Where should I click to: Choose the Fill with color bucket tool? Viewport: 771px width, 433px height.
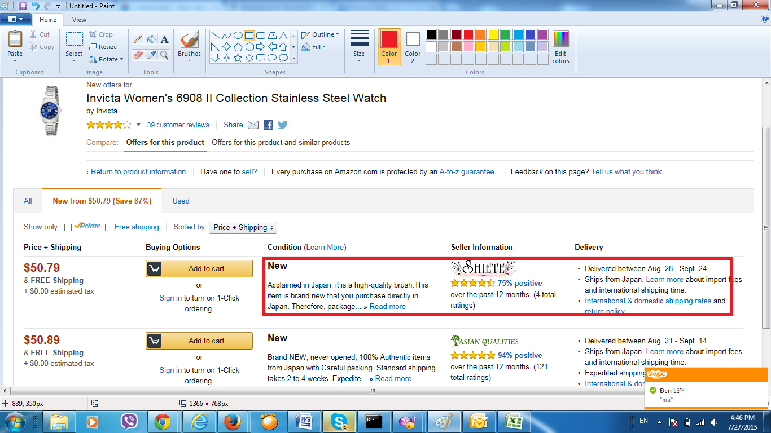pyautogui.click(x=151, y=39)
